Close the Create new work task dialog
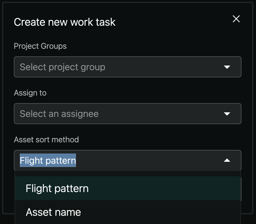The height and width of the screenshot is (224, 256). coord(236,19)
